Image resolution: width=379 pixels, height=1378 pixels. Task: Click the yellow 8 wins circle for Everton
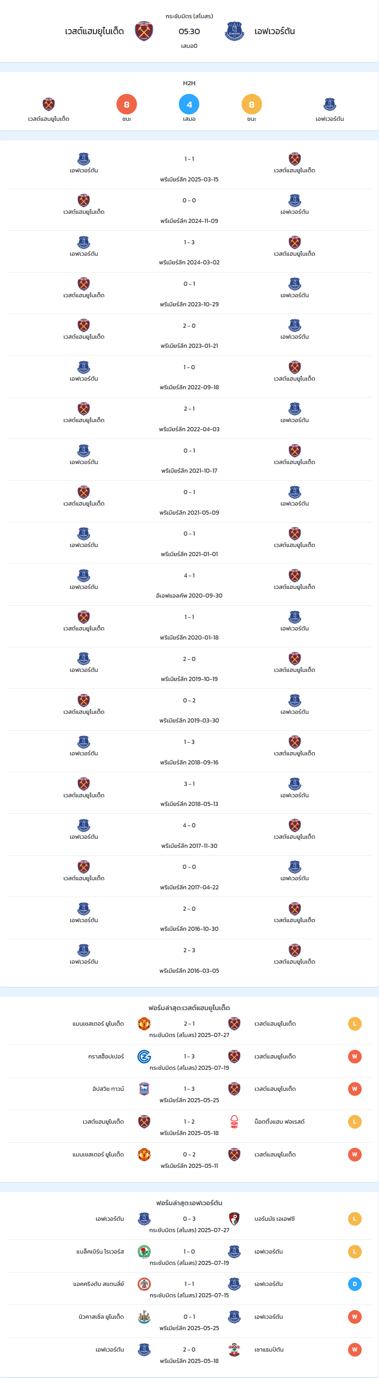tap(252, 104)
